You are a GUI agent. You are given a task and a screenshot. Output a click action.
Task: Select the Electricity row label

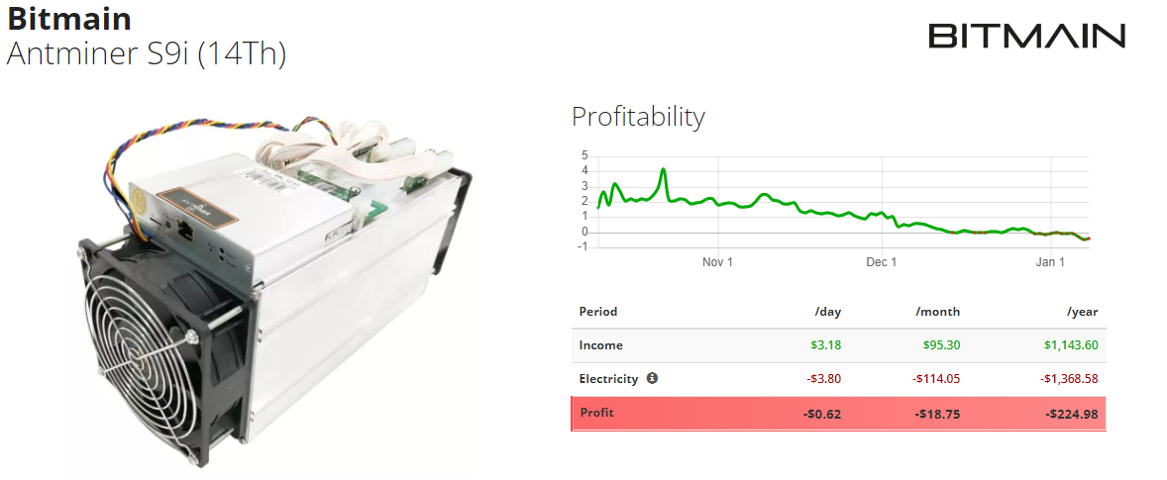coord(609,379)
